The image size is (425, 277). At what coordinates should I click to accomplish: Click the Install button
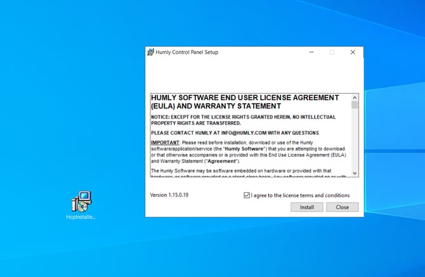pos(307,207)
